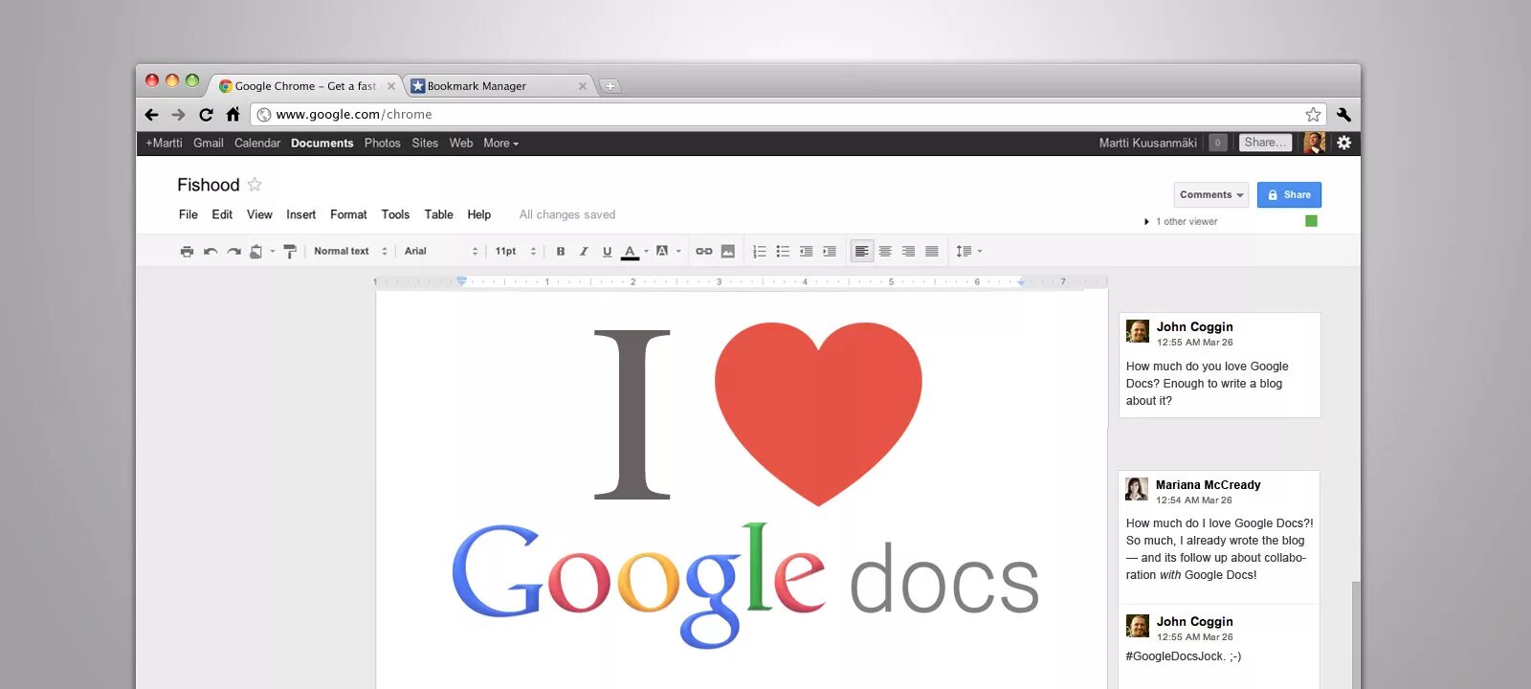Image resolution: width=1531 pixels, height=689 pixels.
Task: Create a numbered list
Action: [760, 252]
